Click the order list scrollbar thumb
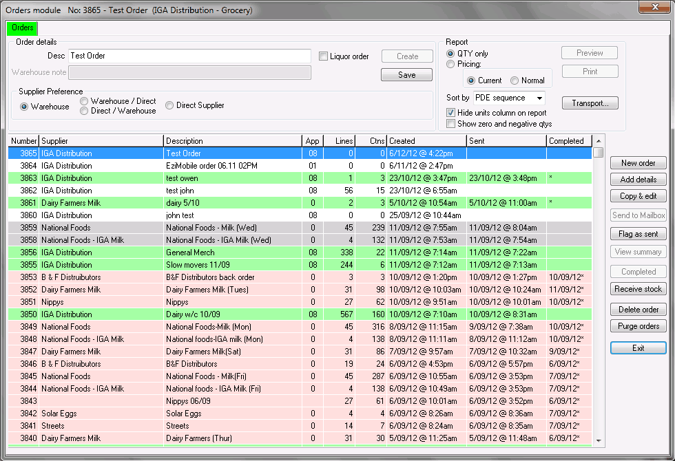This screenshot has width=675, height=461. (599, 152)
